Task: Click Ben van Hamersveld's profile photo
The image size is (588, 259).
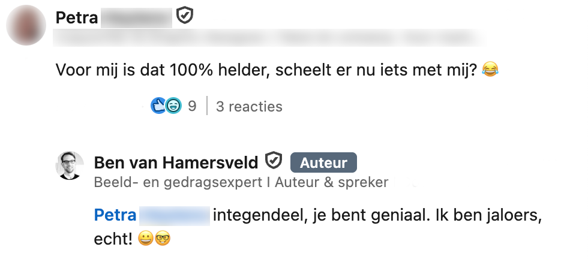Action: coord(70,166)
